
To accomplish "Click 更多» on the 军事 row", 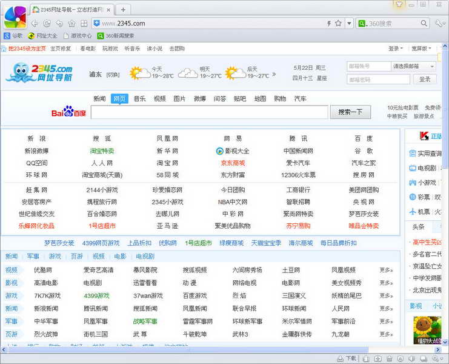I will click(x=386, y=322).
